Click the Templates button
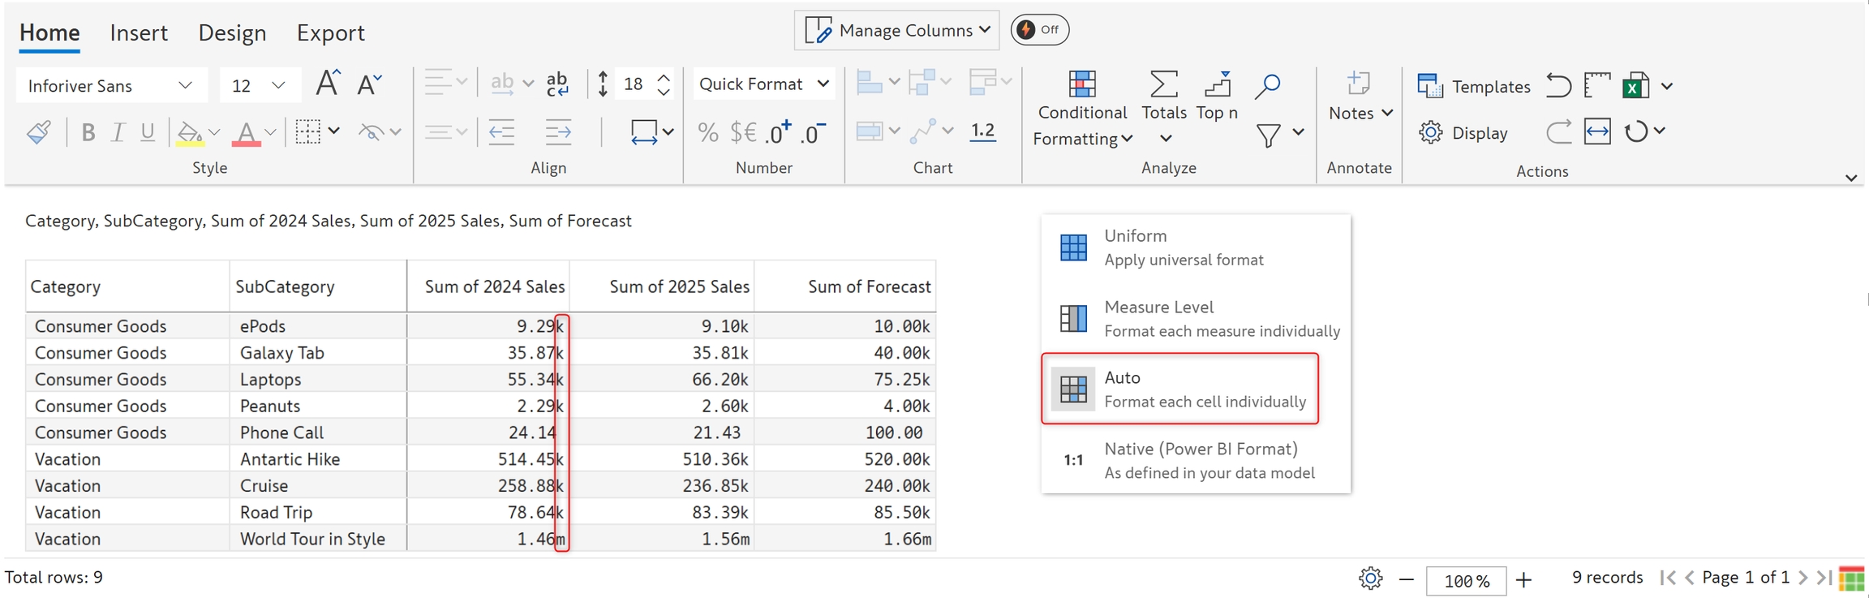The height and width of the screenshot is (598, 1869). [x=1473, y=86]
